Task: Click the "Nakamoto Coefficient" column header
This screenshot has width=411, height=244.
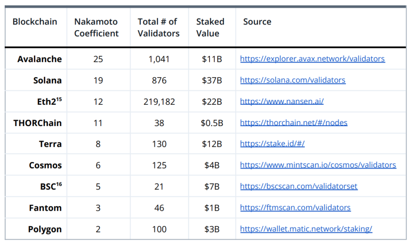Action: pyautogui.click(x=96, y=28)
